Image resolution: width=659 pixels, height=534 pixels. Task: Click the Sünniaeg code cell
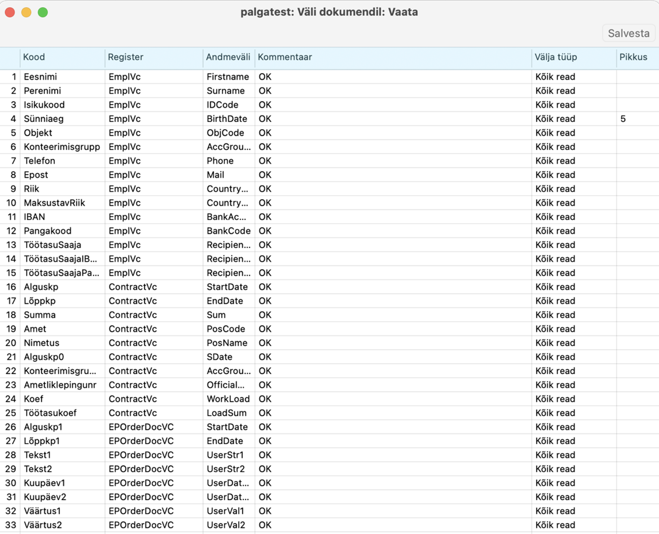pyautogui.click(x=62, y=119)
